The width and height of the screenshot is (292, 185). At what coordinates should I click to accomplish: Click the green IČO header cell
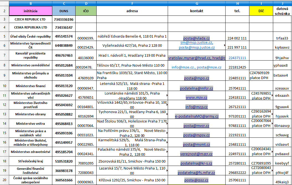86,11
